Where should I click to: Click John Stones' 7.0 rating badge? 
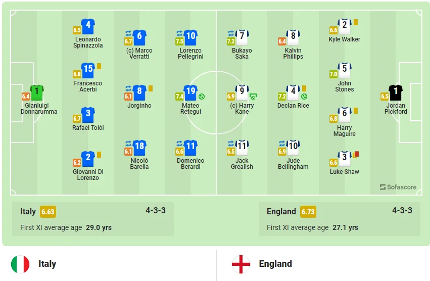pos(333,74)
